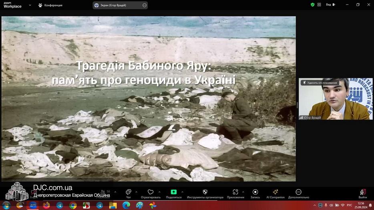Expand the arrow next to Поделиться
The height and width of the screenshot is (210, 374).
coord(182,192)
